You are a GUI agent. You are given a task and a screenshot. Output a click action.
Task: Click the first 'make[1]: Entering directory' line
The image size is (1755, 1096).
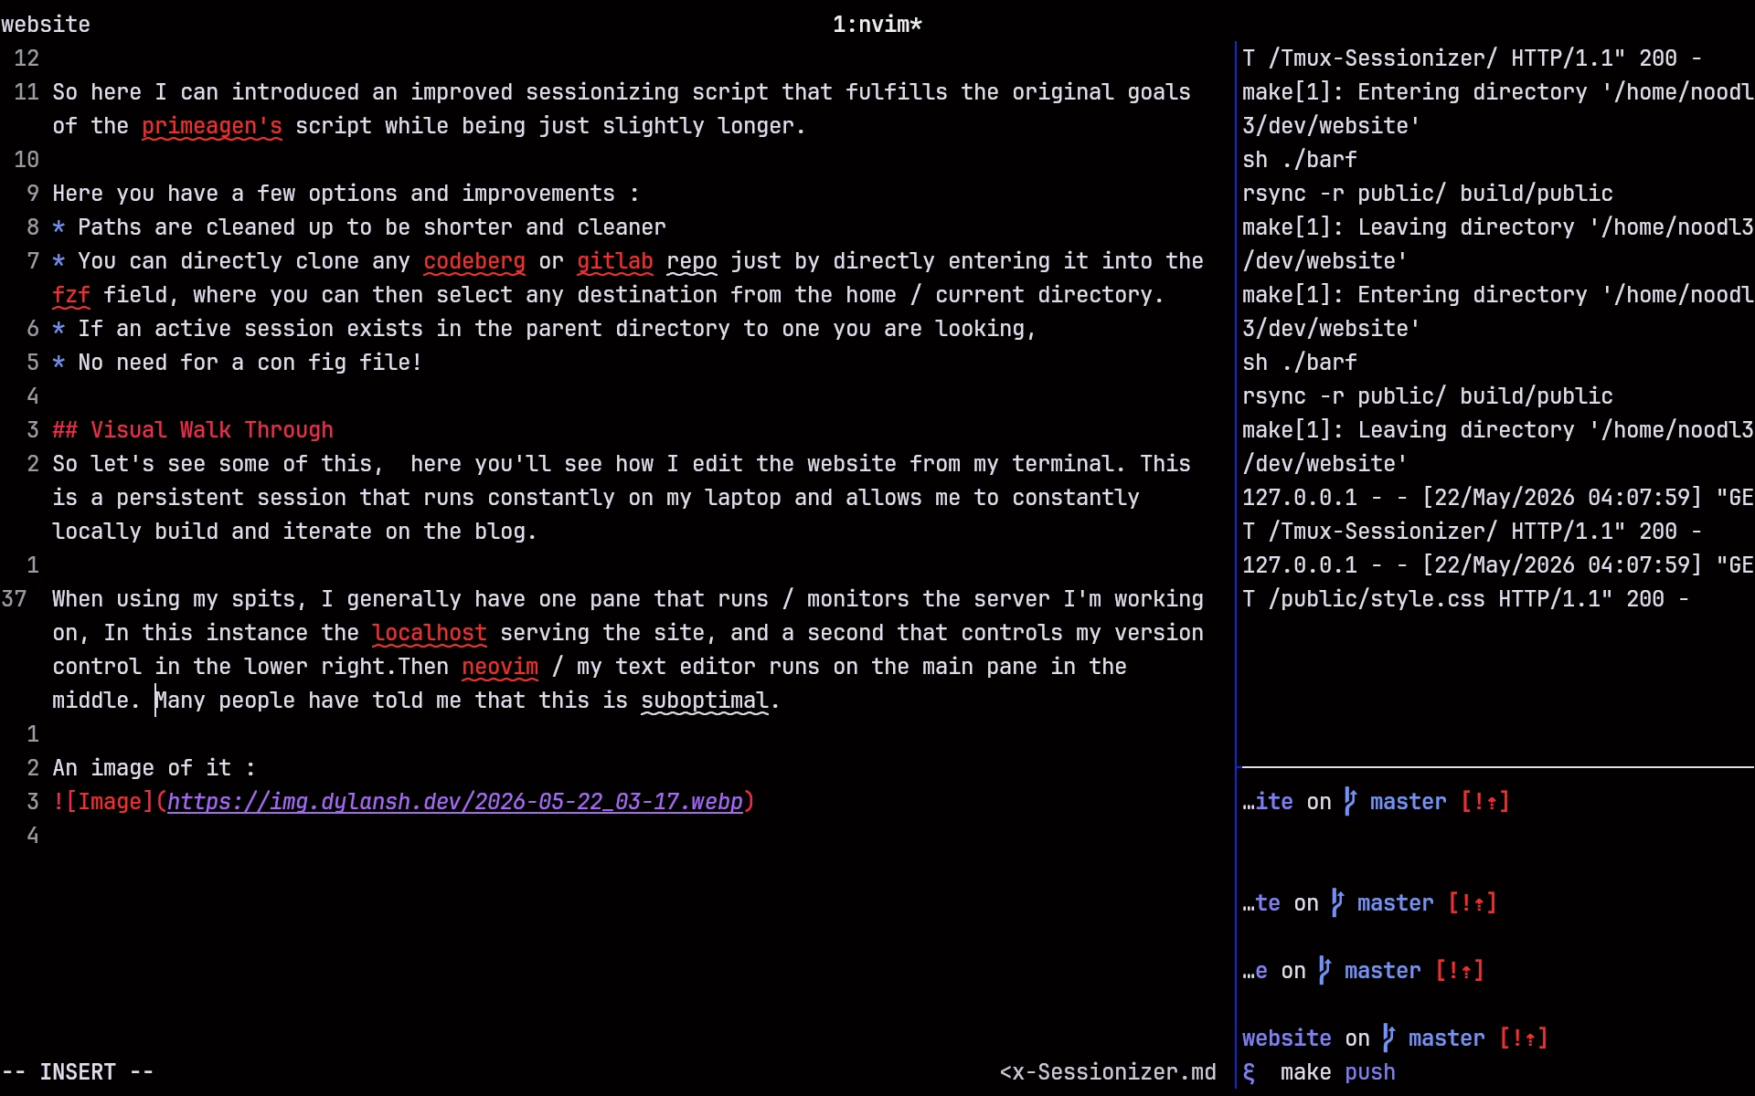(1497, 92)
